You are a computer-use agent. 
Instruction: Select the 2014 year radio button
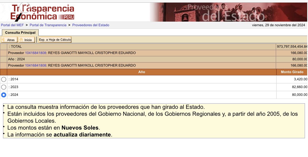[3, 79]
